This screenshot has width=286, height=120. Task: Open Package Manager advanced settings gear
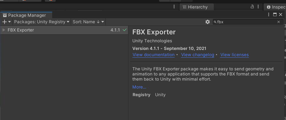[x=208, y=22]
